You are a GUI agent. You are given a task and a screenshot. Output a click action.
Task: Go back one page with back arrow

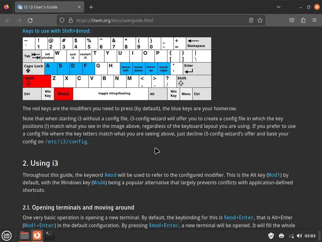[8, 20]
